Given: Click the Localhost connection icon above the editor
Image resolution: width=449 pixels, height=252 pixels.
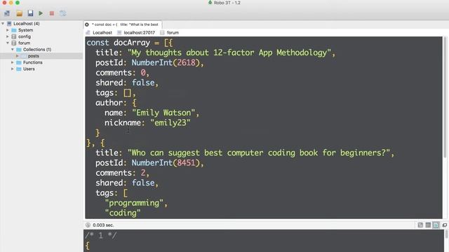Looking at the screenshot, I should [88, 33].
